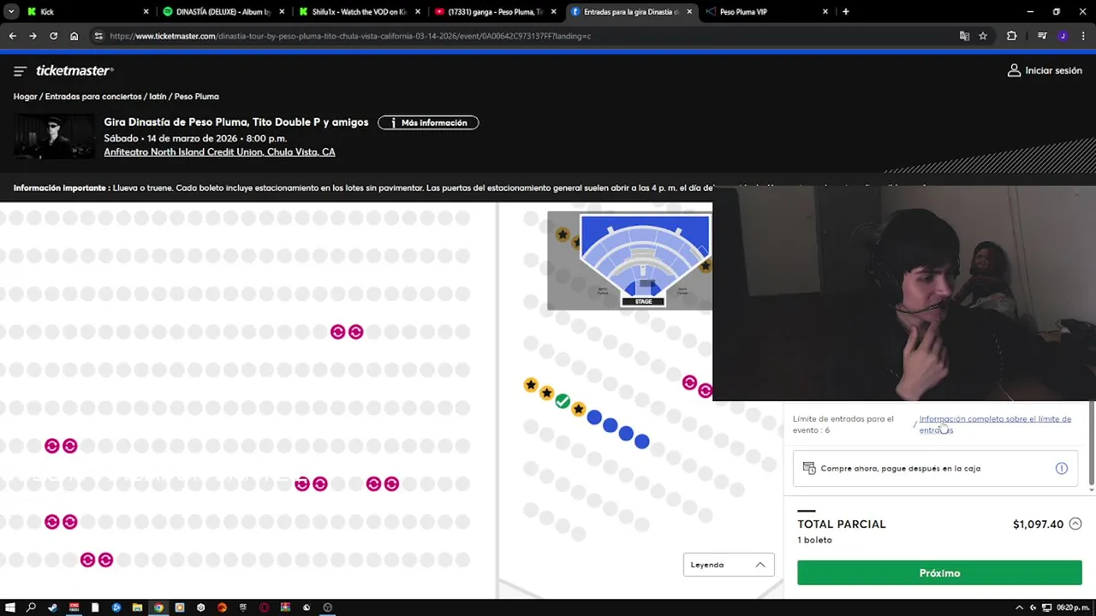Close the Kick tab
This screenshot has height=616, width=1096.
tap(146, 12)
